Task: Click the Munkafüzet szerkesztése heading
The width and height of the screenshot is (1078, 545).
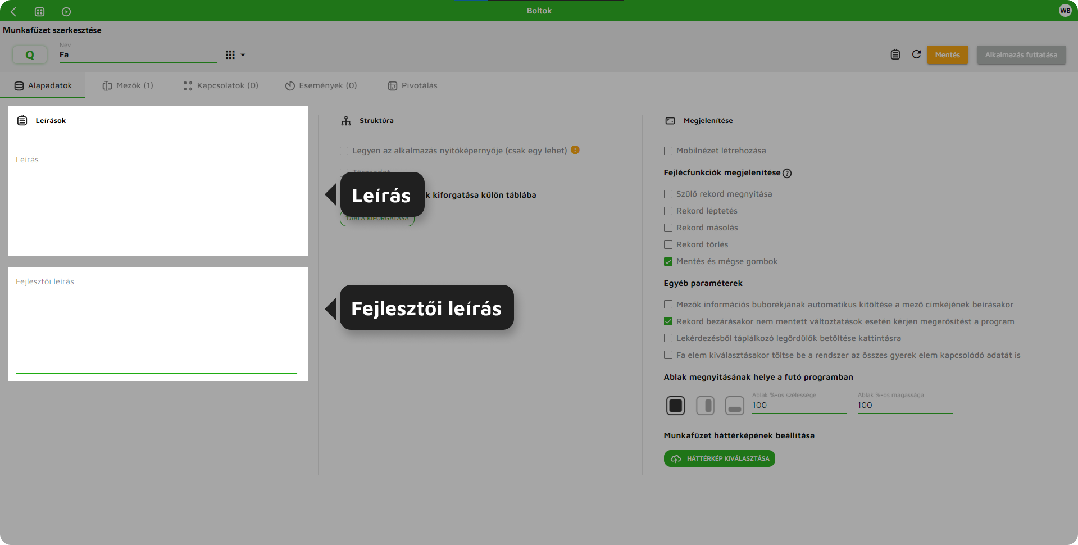Action: click(x=52, y=30)
